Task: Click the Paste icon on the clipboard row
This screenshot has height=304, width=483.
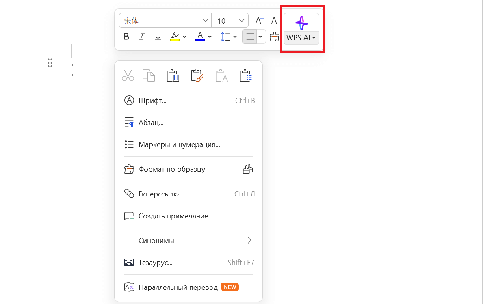Action: point(173,75)
